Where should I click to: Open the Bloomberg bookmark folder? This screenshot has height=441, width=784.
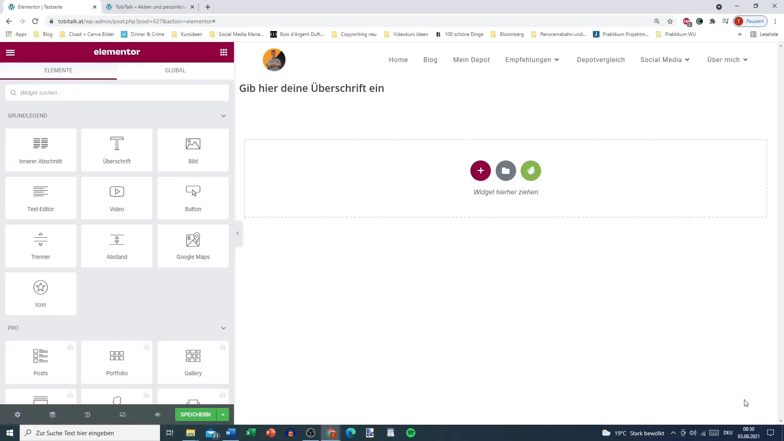507,34
